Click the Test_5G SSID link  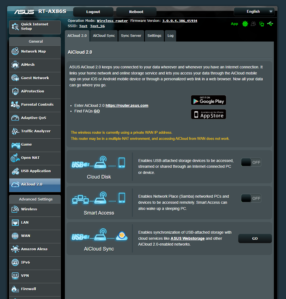click(97, 26)
